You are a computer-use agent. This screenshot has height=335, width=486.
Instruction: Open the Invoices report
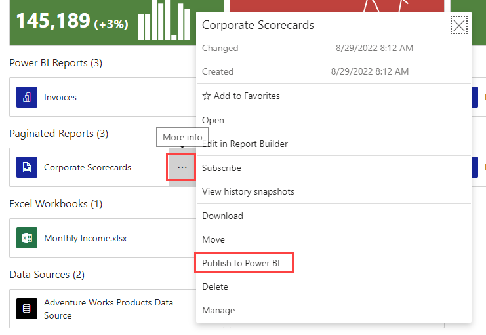[102, 97]
